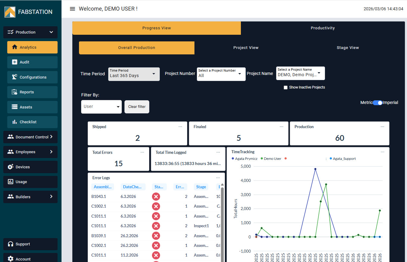Toggle Agata Prymicz series in chart legend

[244, 159]
